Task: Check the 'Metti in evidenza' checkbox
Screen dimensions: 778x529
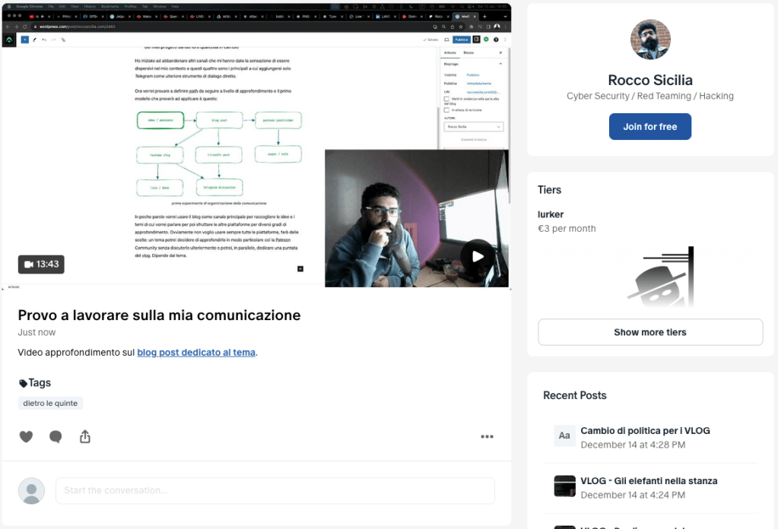Action: click(446, 99)
